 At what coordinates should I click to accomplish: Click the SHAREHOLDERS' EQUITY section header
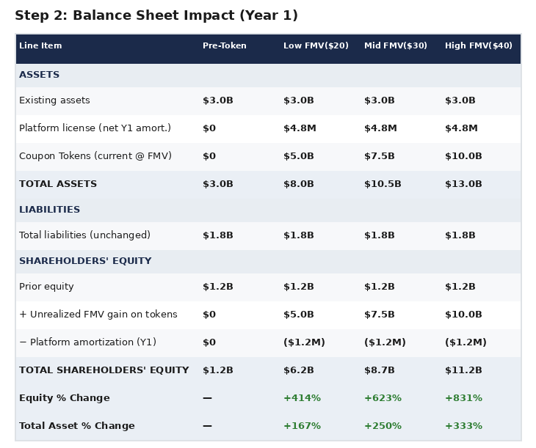tap(85, 261)
